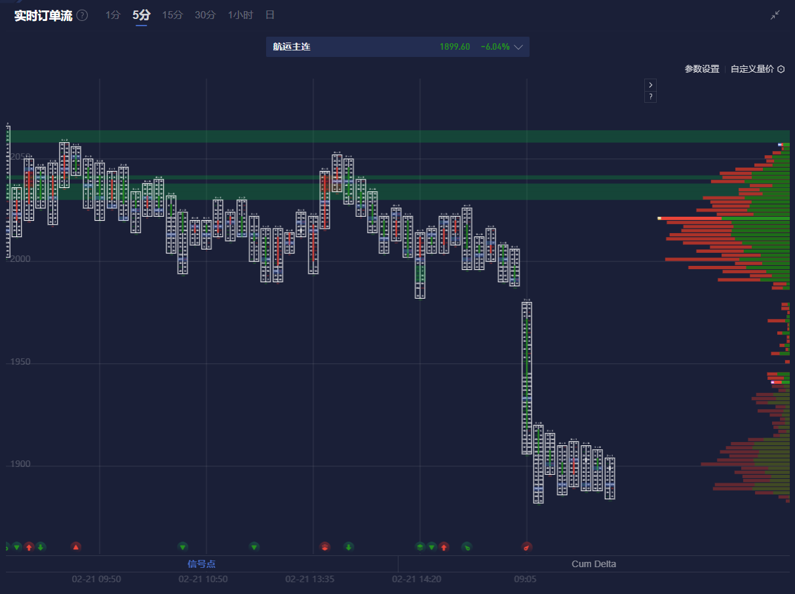Click the -6.04% change value

coord(495,47)
